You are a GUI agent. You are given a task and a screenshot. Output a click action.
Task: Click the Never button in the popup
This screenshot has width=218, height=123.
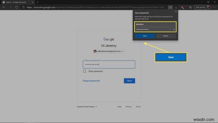point(166,36)
